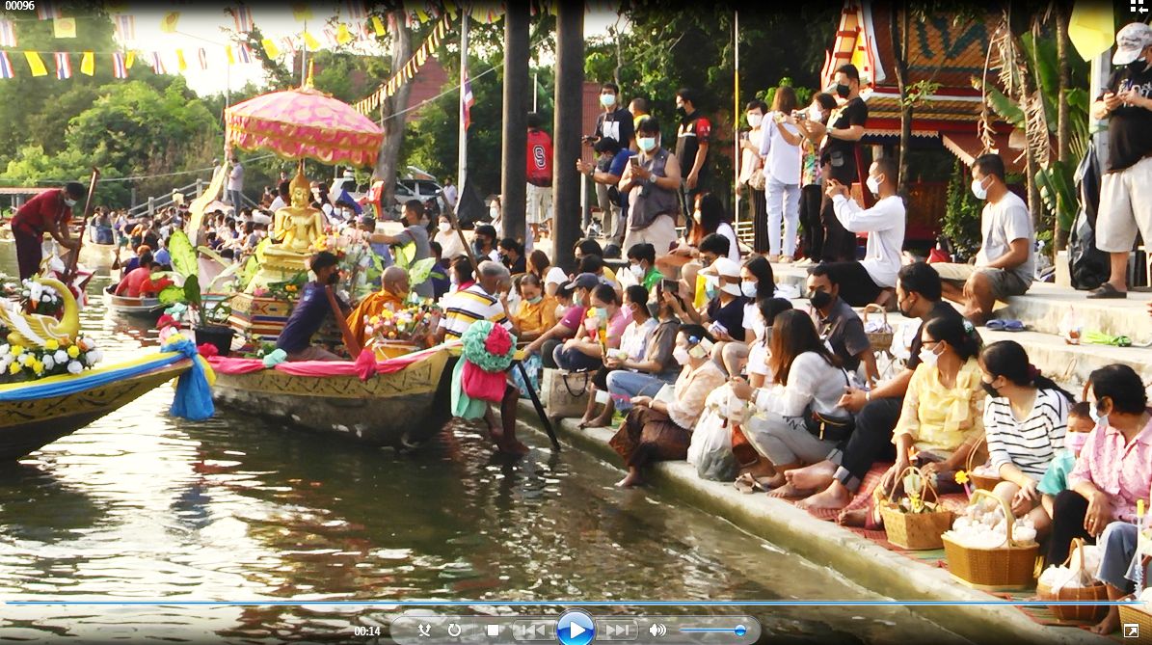1152x645 pixels.
Task: Click the golden Buddha statue in video
Action: point(298,220)
